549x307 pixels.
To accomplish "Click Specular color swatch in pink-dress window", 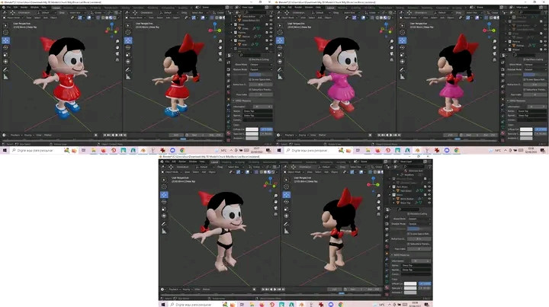I will pos(526,133).
